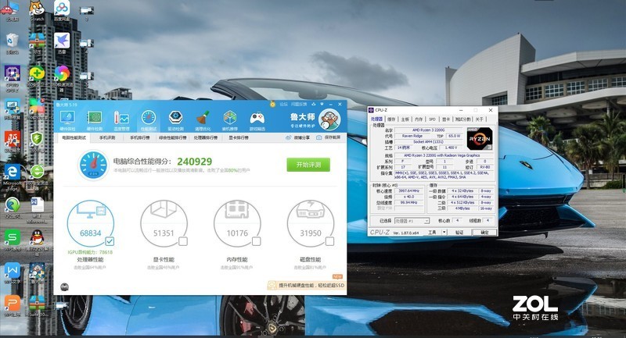Open the Scratch cat desktop icon
Screen dimensions: 626x338
37,8
